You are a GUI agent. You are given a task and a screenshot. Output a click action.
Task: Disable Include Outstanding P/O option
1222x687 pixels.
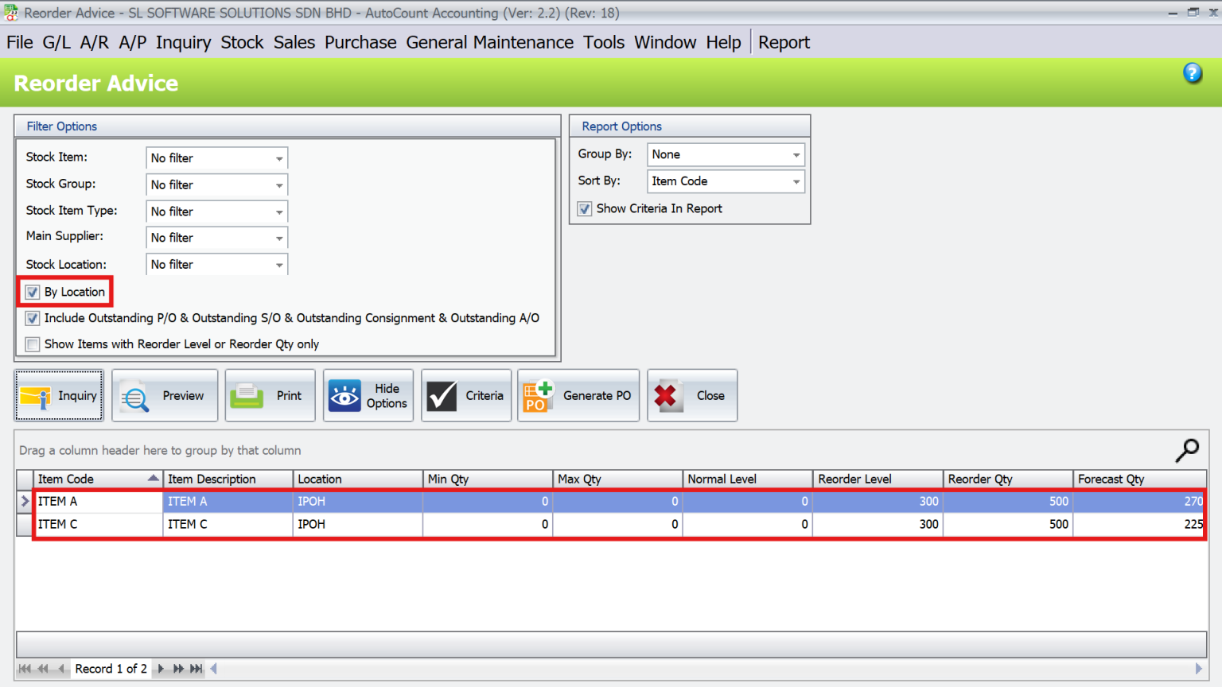[33, 318]
